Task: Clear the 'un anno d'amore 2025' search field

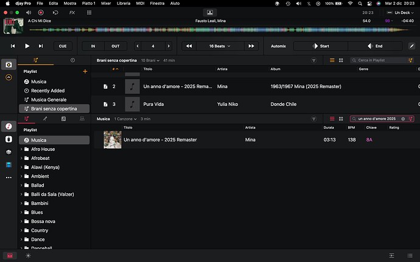Action: click(403, 119)
